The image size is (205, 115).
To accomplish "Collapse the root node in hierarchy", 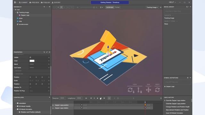I will [14, 10].
